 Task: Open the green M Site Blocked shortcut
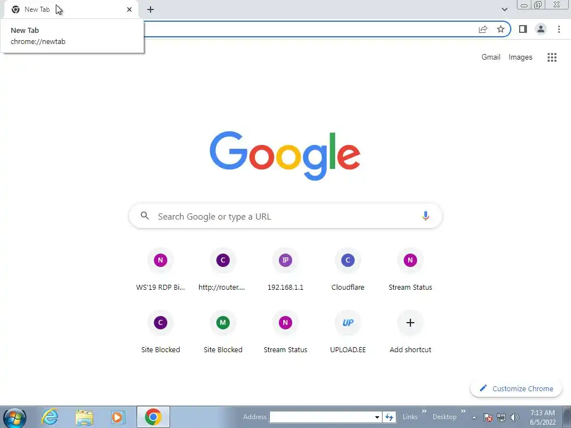(x=223, y=332)
